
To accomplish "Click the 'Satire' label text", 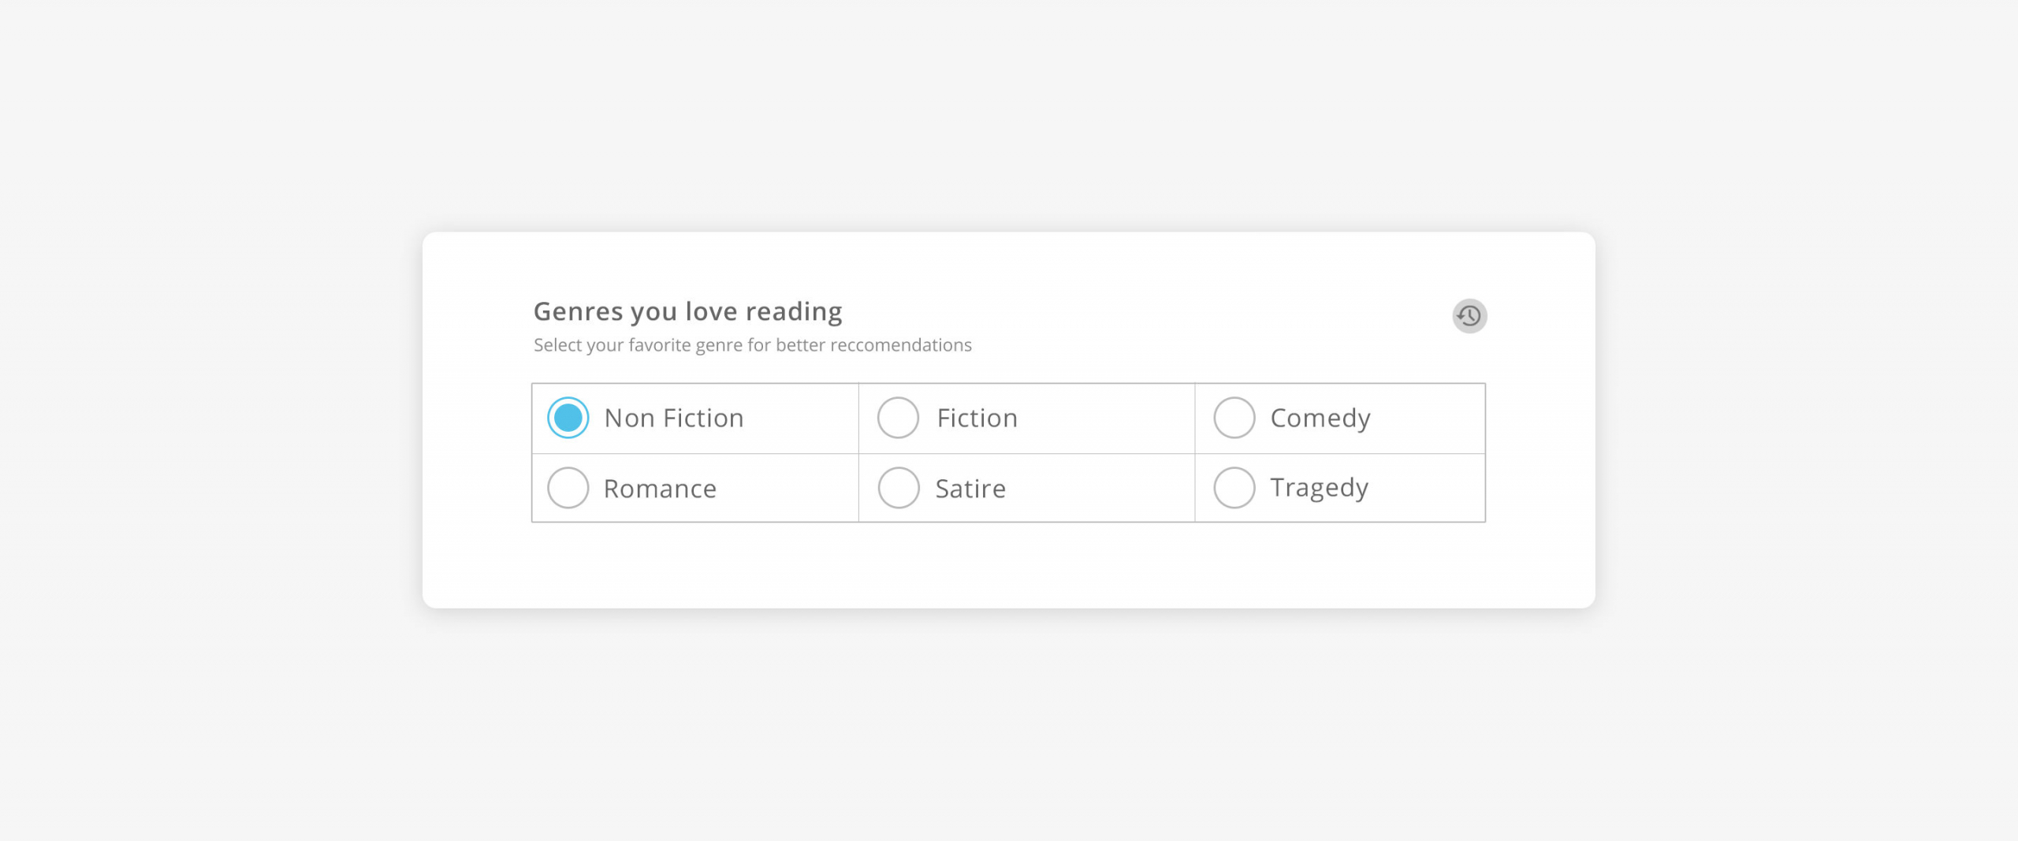I will pyautogui.click(x=970, y=489).
